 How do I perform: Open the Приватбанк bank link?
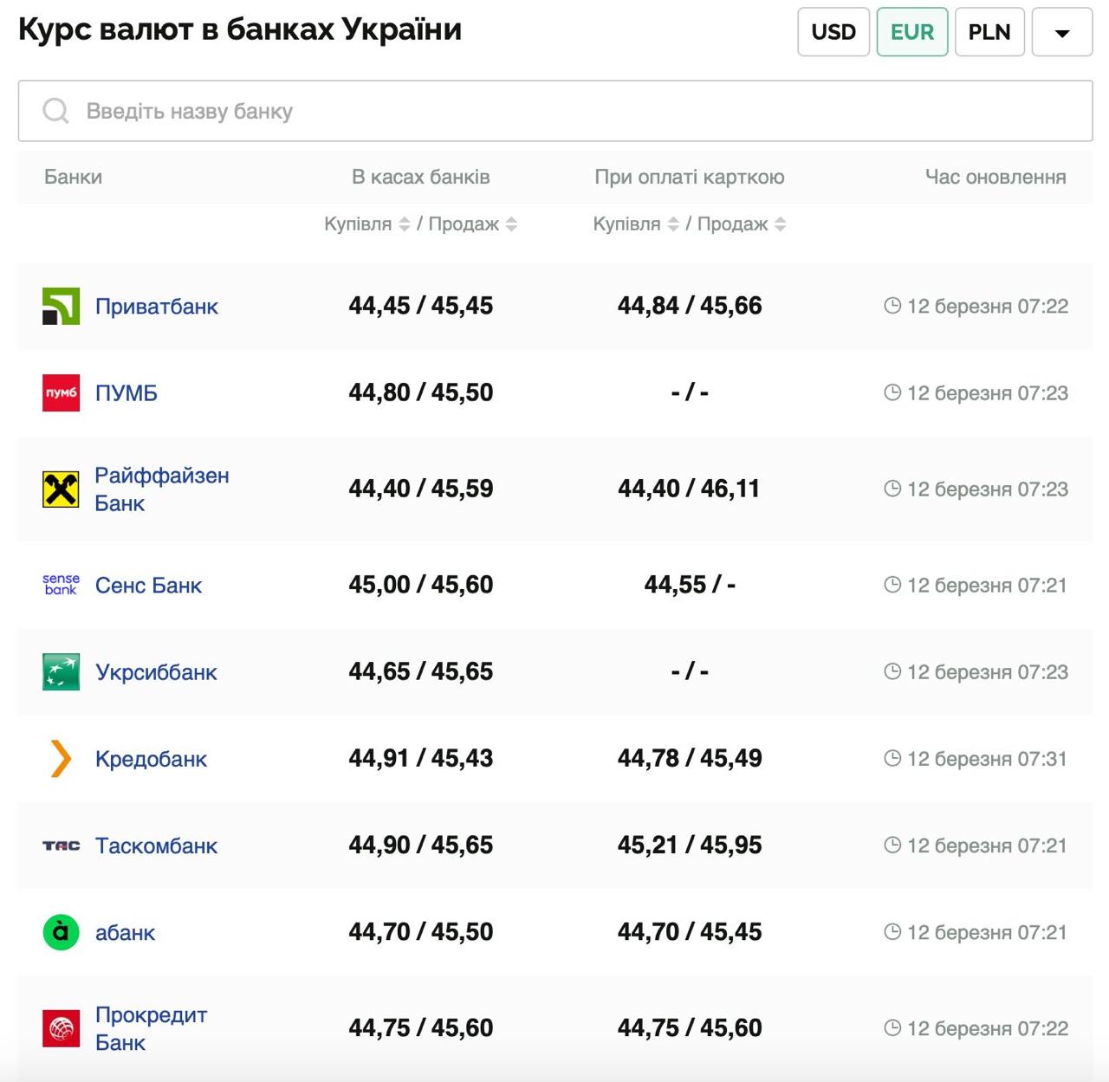(157, 307)
